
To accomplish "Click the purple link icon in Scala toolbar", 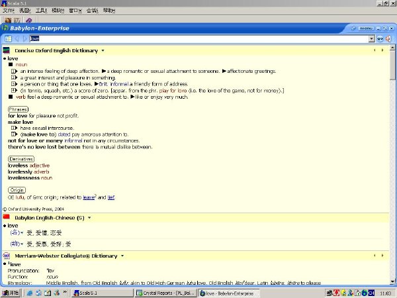I will [x=28, y=20].
